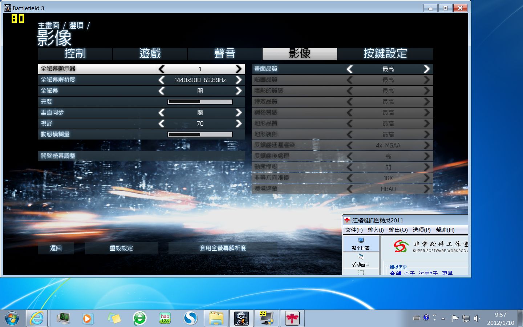Switch to Battlefield 3 taskbar button
The height and width of the screenshot is (327, 523).
242,319
